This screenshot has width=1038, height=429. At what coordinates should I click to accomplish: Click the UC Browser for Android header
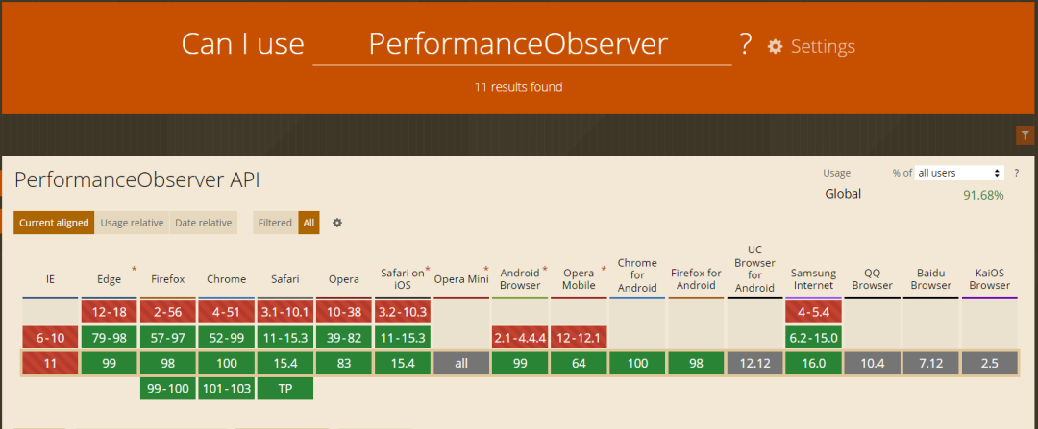pos(754,269)
